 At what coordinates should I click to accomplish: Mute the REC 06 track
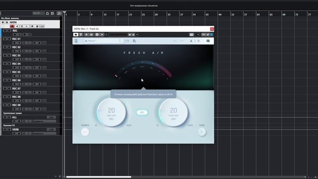pos(5,81)
